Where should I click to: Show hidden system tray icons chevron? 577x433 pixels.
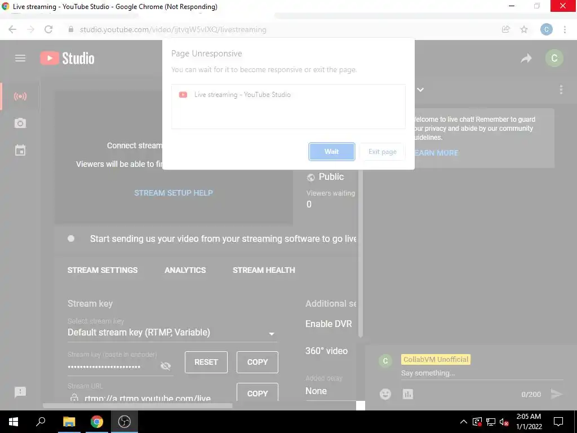[x=463, y=422]
